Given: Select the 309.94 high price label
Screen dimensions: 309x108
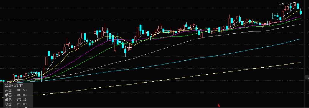Looking at the screenshot, I should (284, 4).
